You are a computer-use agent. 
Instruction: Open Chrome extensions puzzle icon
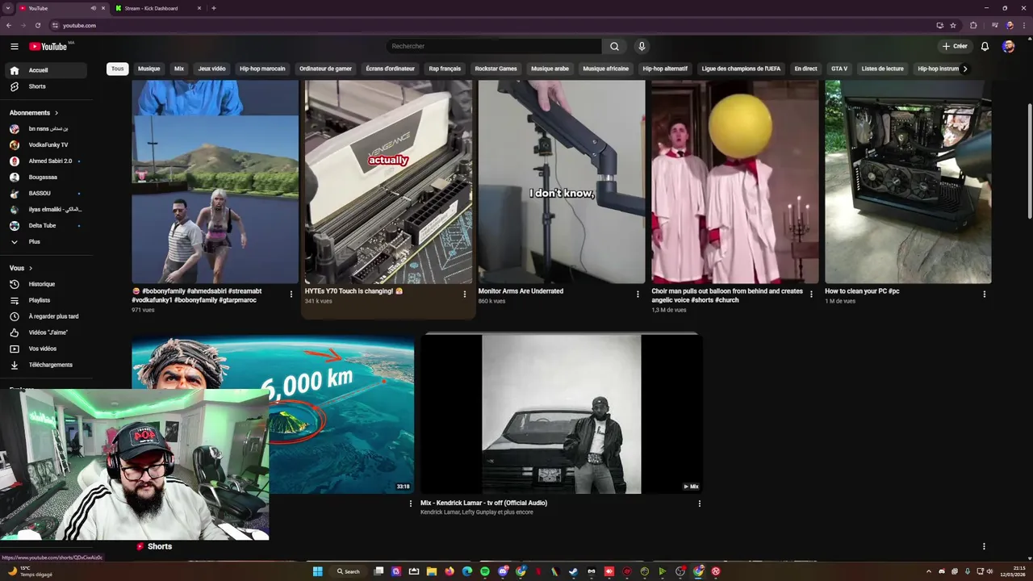973,25
